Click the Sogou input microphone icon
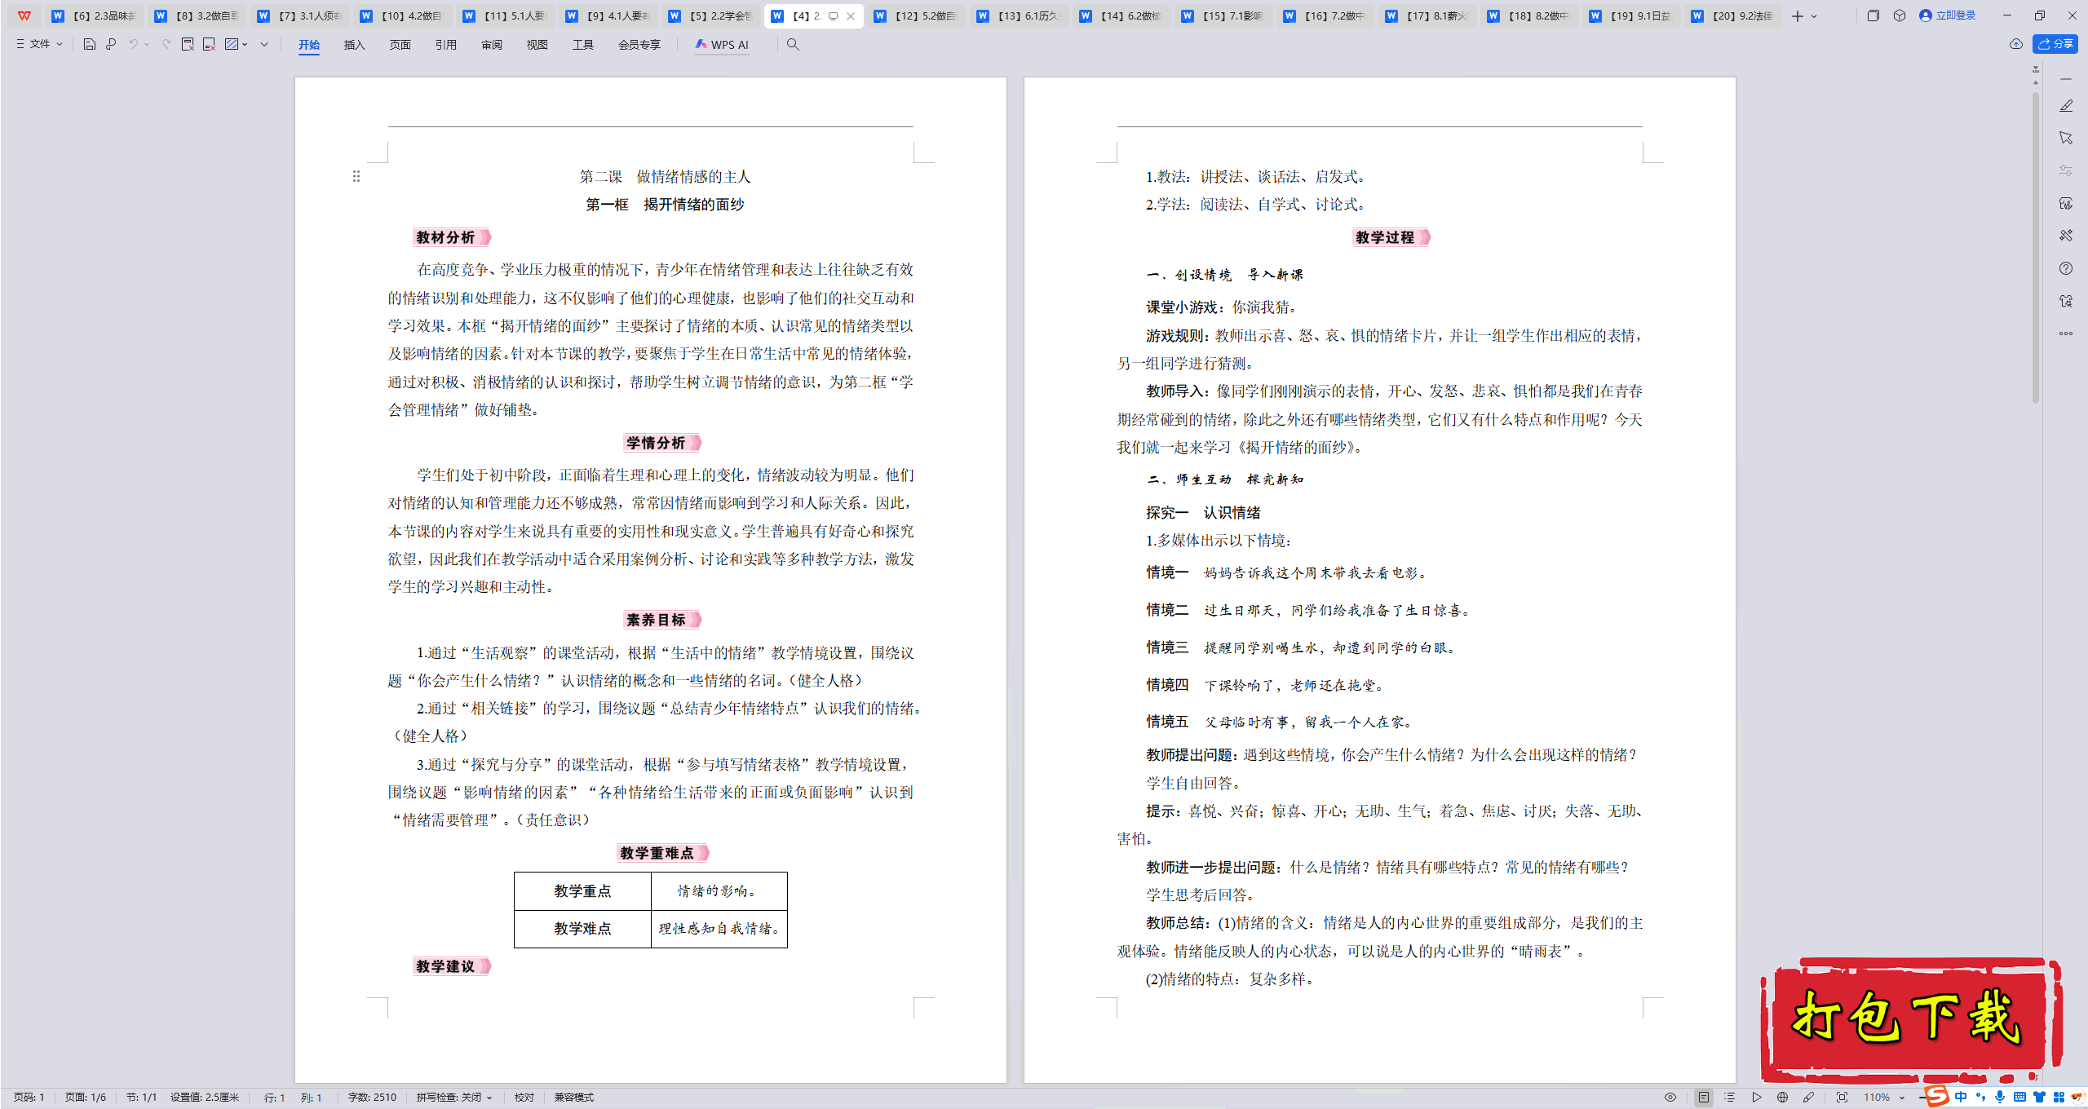Viewport: 2088px width, 1109px height. click(2000, 1098)
